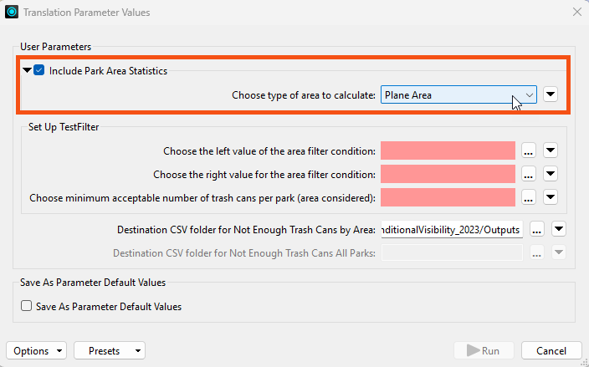
Task: Open the Presets menu button
Action: click(110, 351)
